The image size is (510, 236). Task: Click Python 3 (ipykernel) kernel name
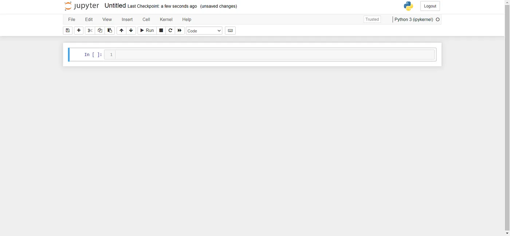414,19
